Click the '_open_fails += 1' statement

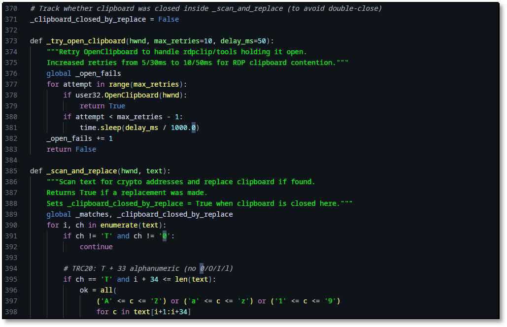coord(79,138)
